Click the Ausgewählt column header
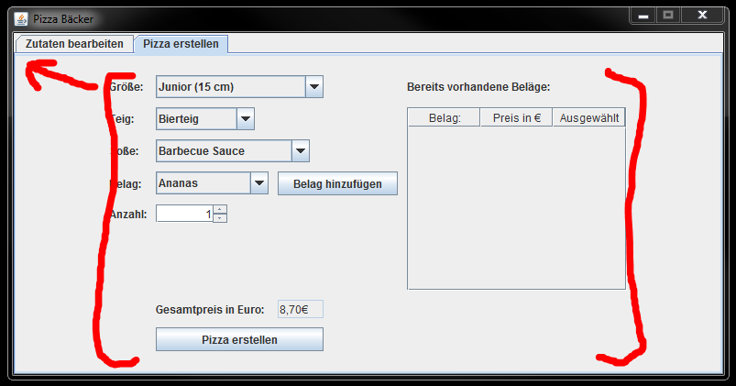This screenshot has width=736, height=386. tap(589, 117)
